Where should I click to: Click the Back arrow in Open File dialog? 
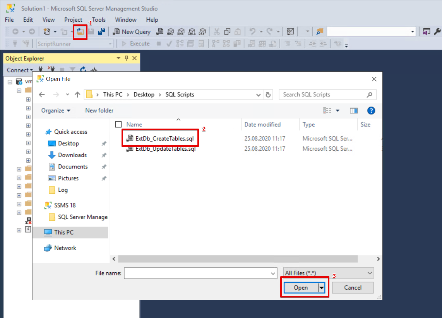[42, 95]
